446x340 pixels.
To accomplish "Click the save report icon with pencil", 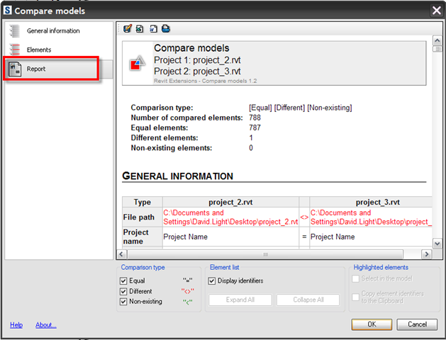I will pos(127,29).
